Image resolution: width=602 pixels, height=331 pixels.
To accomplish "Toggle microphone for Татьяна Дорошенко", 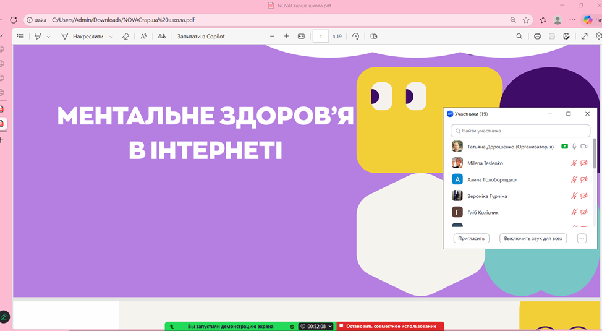I will [574, 147].
